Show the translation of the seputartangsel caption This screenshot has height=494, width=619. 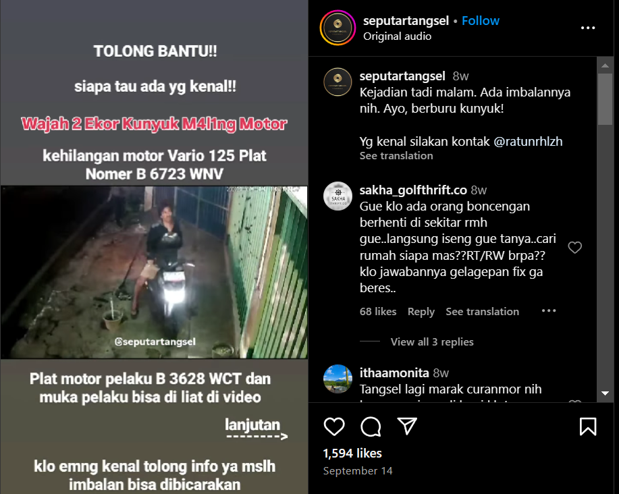click(x=396, y=156)
